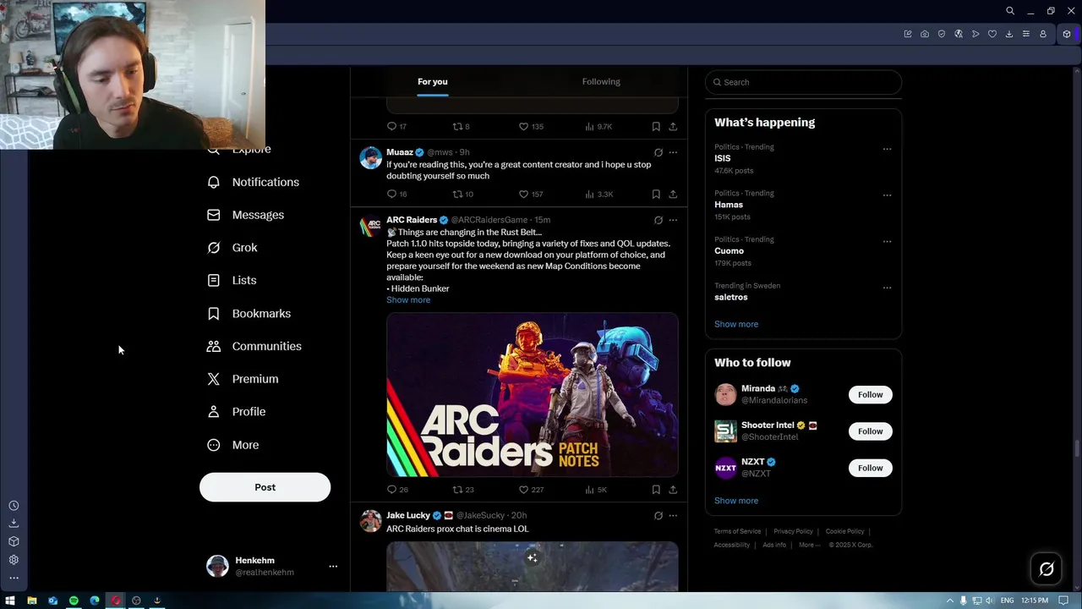Switch to the For you tab
1082x609 pixels.
point(433,82)
